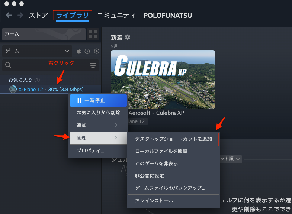Open advanced filter options icon
The image size is (292, 214).
pyautogui.click(x=93, y=65)
